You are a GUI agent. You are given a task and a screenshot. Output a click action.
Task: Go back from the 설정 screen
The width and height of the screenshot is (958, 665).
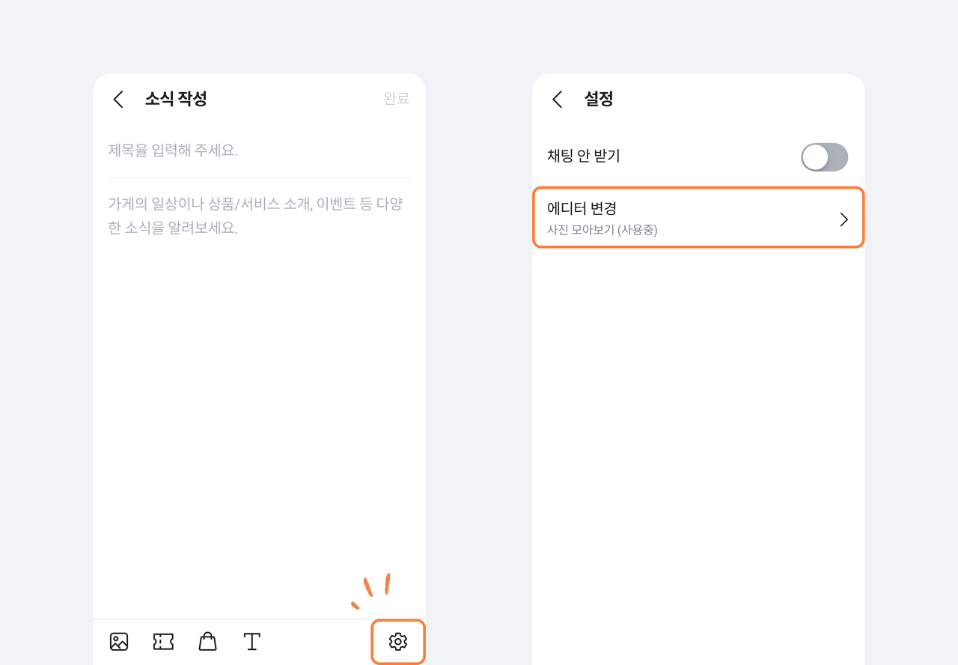point(557,99)
